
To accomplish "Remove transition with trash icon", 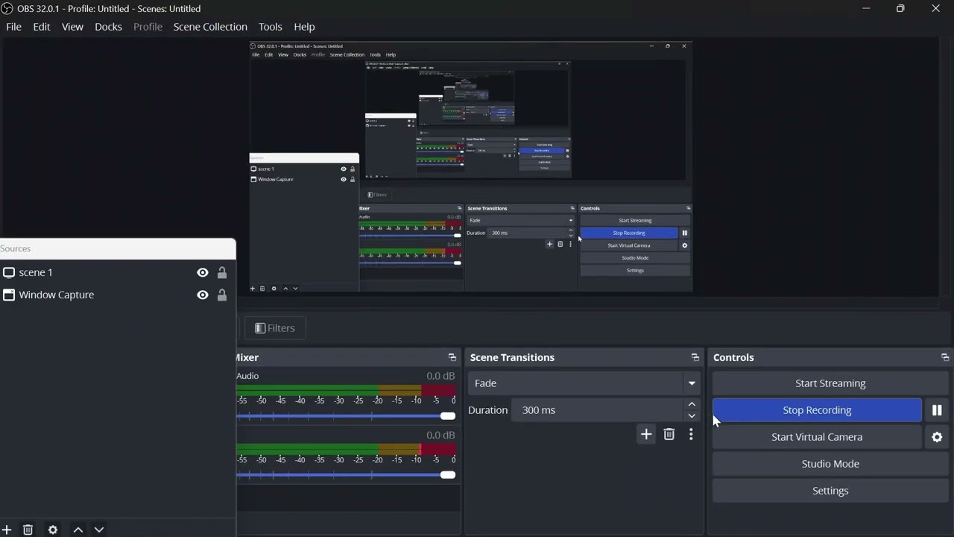I will (x=669, y=435).
